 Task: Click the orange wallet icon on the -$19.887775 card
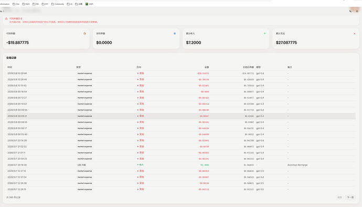(x=84, y=34)
